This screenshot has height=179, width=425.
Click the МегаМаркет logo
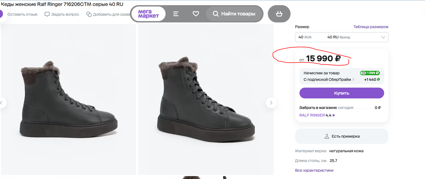click(x=148, y=14)
